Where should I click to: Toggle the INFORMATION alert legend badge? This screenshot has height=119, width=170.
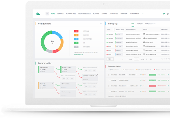(76, 39)
